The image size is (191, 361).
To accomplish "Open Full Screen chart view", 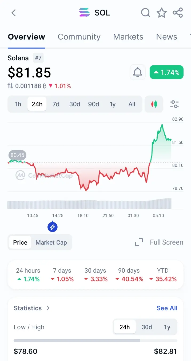I will click(159, 242).
